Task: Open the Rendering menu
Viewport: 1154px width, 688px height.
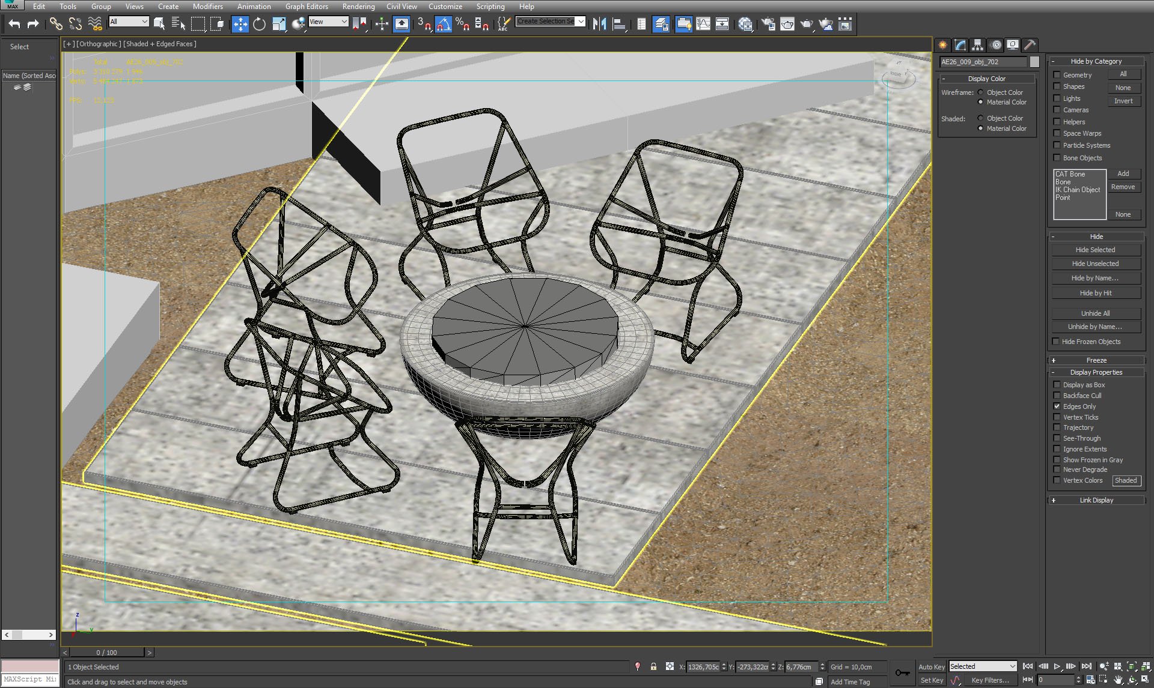Action: tap(359, 7)
